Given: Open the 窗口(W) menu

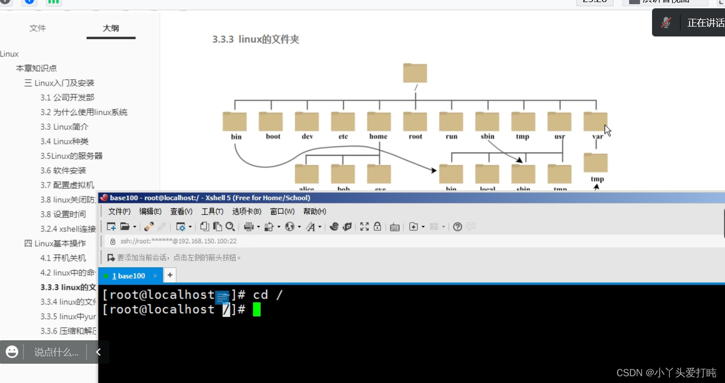Looking at the screenshot, I should pyautogui.click(x=282, y=211).
